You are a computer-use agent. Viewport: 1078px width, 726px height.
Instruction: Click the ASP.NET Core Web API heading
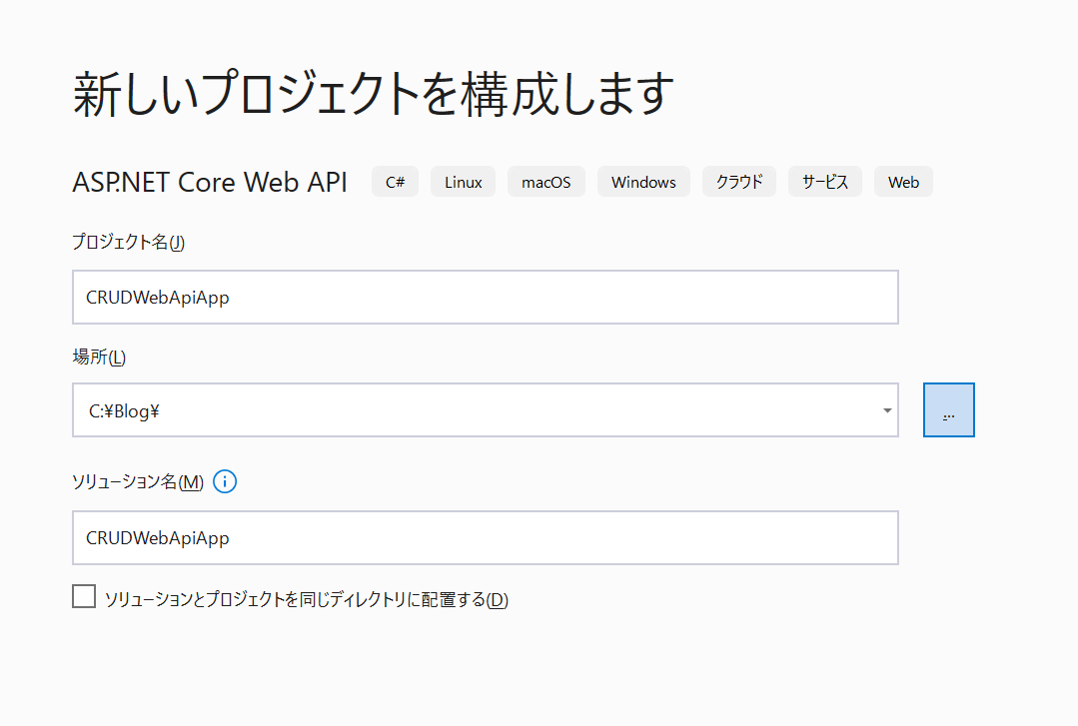[x=210, y=182]
